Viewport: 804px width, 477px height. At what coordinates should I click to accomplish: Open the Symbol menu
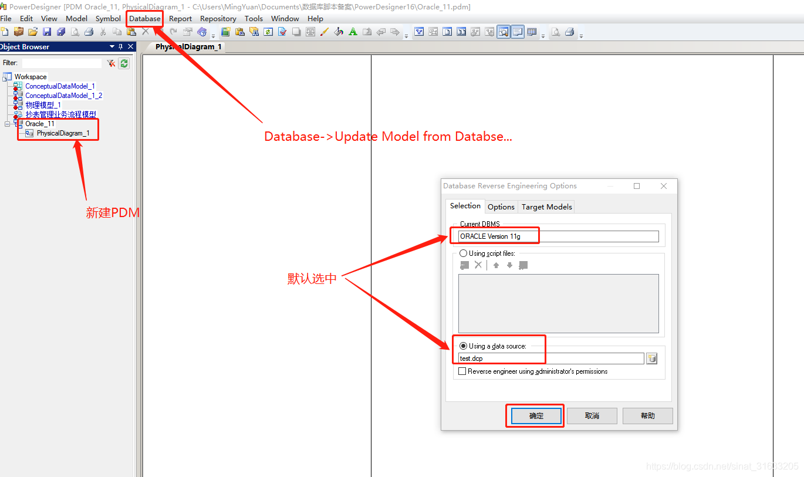pos(108,19)
